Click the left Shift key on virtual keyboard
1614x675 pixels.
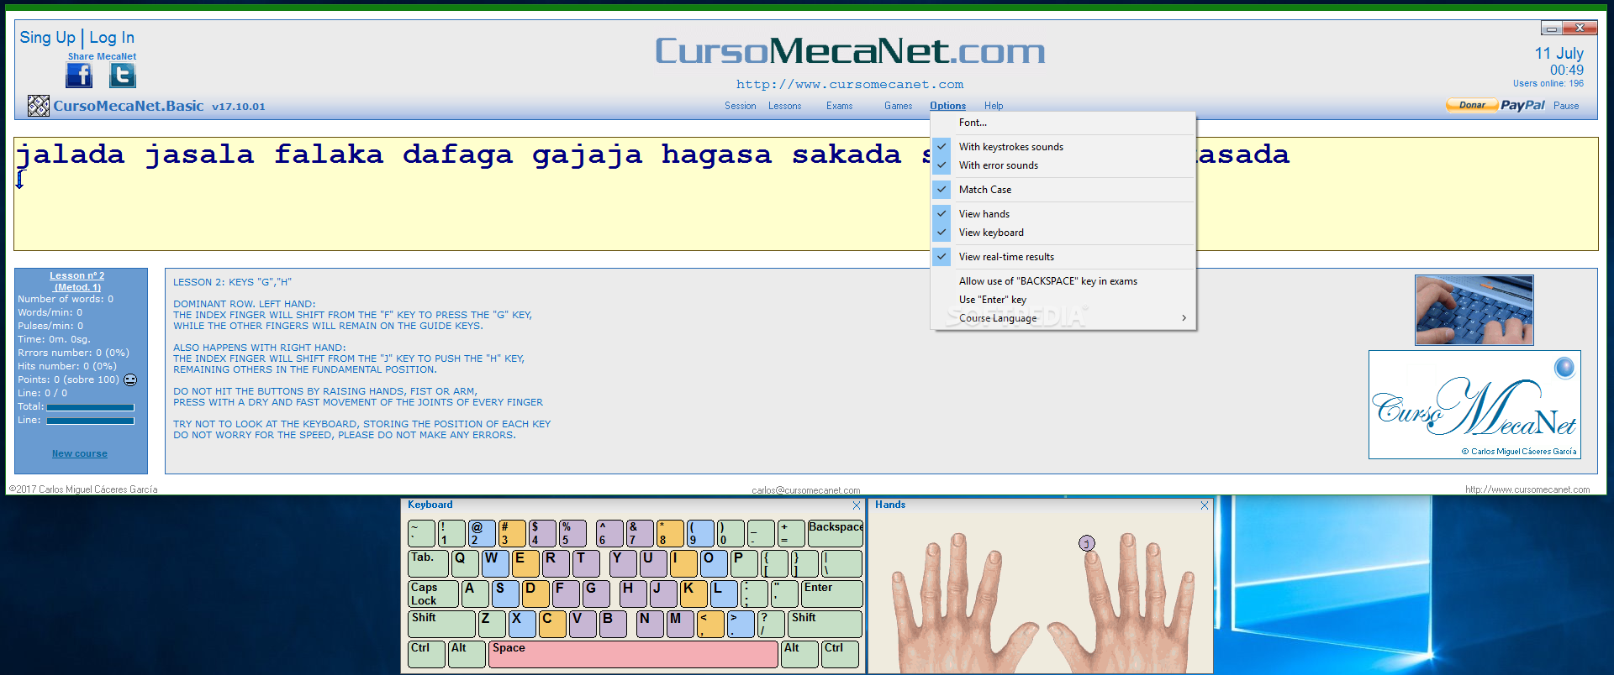click(441, 624)
